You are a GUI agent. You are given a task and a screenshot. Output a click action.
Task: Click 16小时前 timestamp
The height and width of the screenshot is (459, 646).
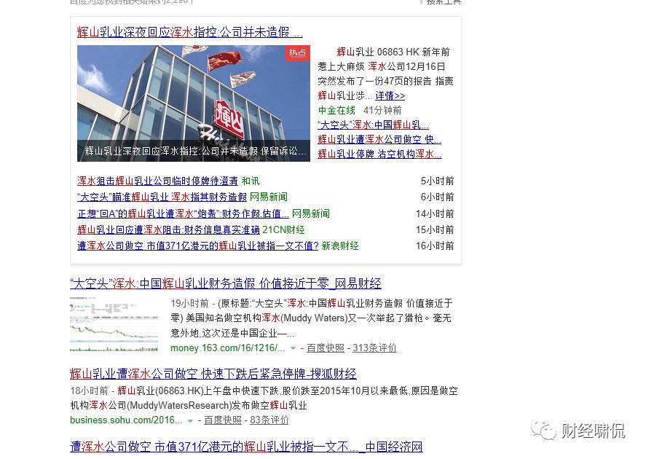[435, 246]
